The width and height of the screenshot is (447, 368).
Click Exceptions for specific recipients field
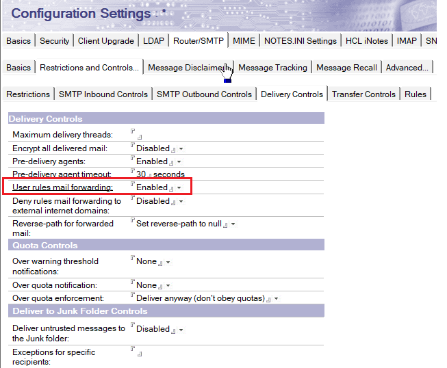point(136,353)
